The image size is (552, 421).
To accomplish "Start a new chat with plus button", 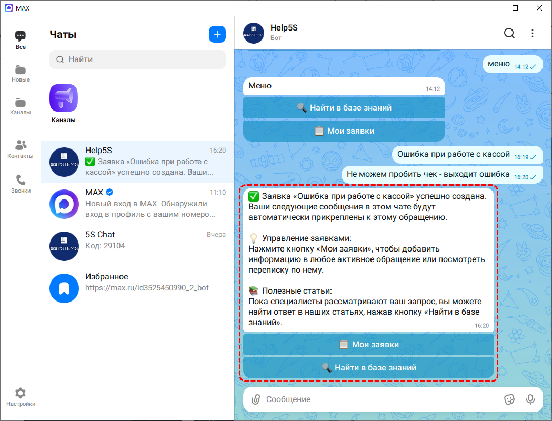I will tap(217, 34).
